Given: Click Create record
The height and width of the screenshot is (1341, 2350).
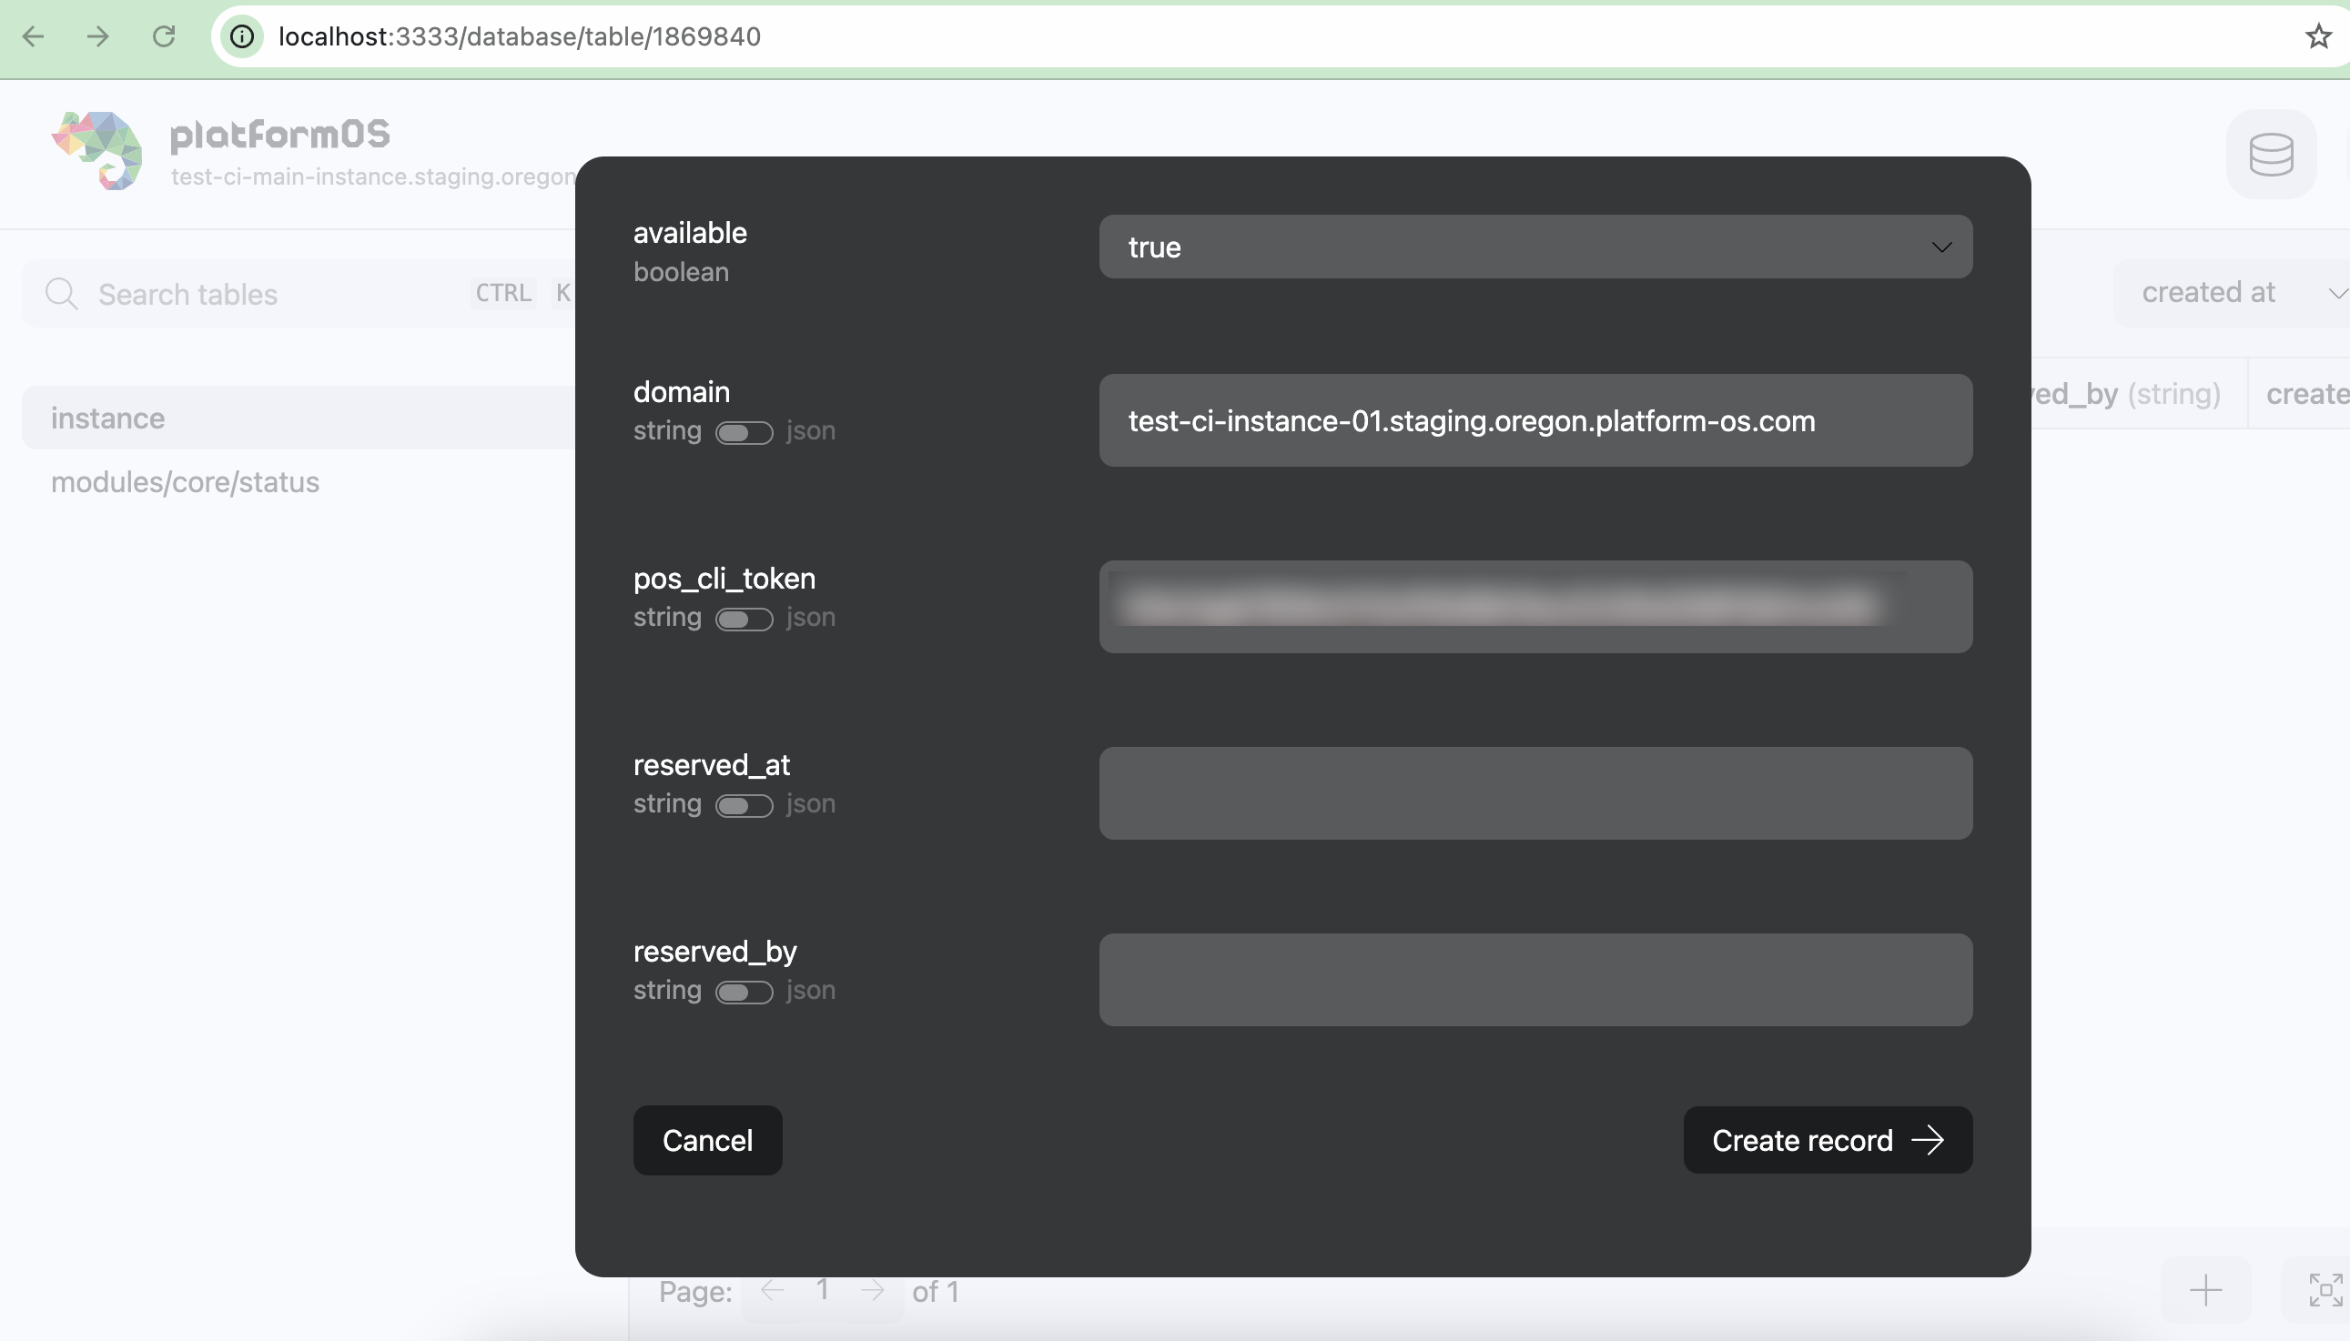Looking at the screenshot, I should 1826,1140.
